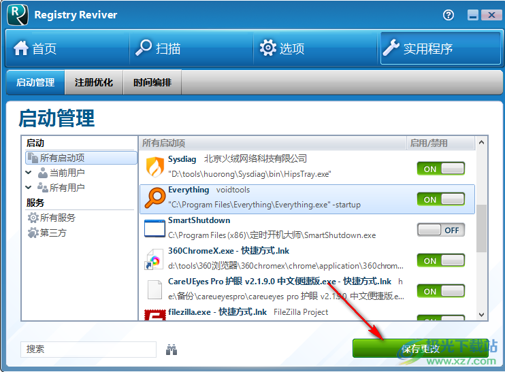
Task: Toggle the 360ChromeX startup switch
Action: 440,260
